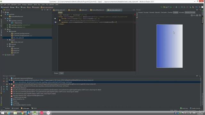
Task: Open the Gradle Console button
Action: (195, 108)
